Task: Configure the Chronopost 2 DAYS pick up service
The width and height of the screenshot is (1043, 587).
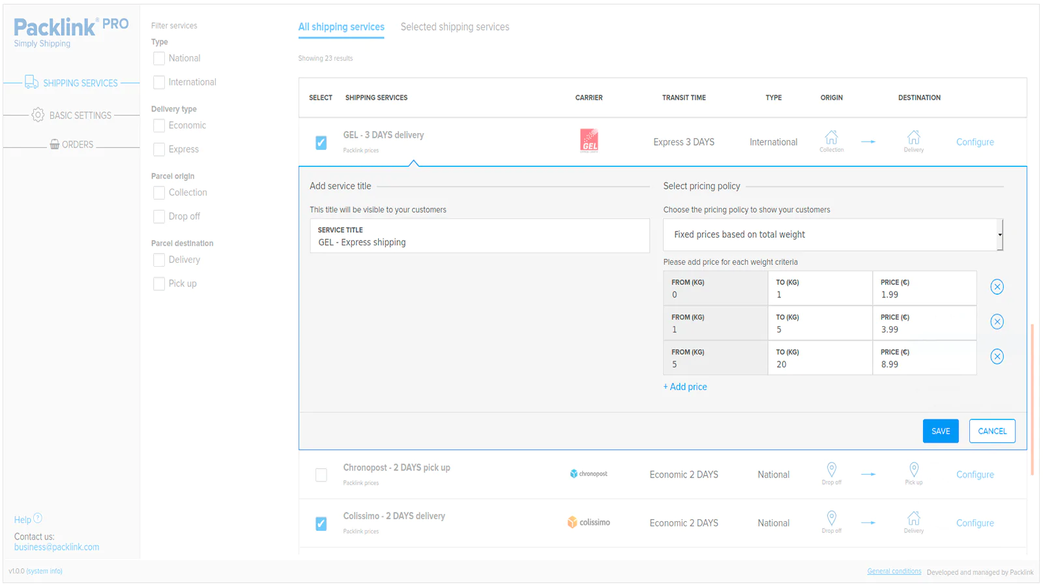Action: click(975, 475)
